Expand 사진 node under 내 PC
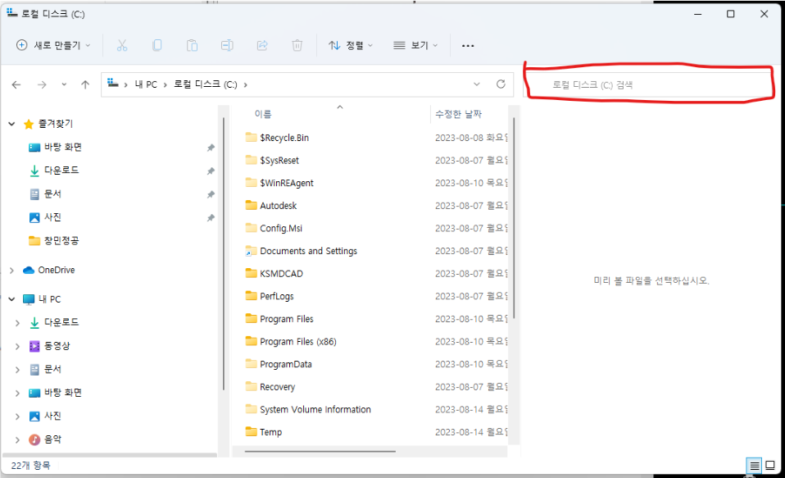 click(17, 417)
